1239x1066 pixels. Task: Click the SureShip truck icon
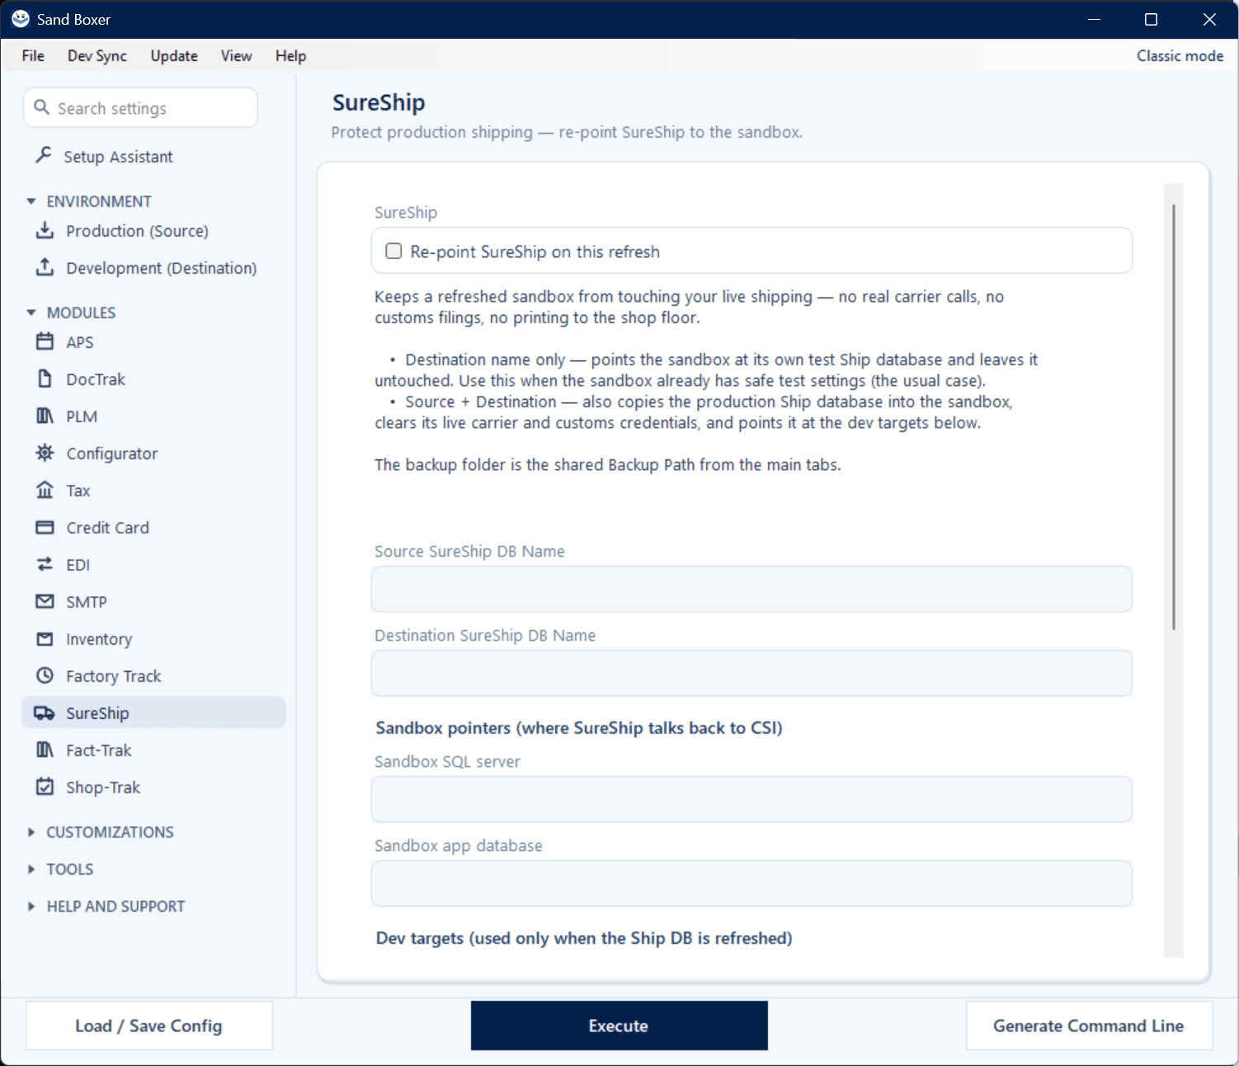45,712
